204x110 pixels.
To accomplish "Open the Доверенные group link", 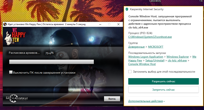I will pyautogui.click(x=136, y=47).
